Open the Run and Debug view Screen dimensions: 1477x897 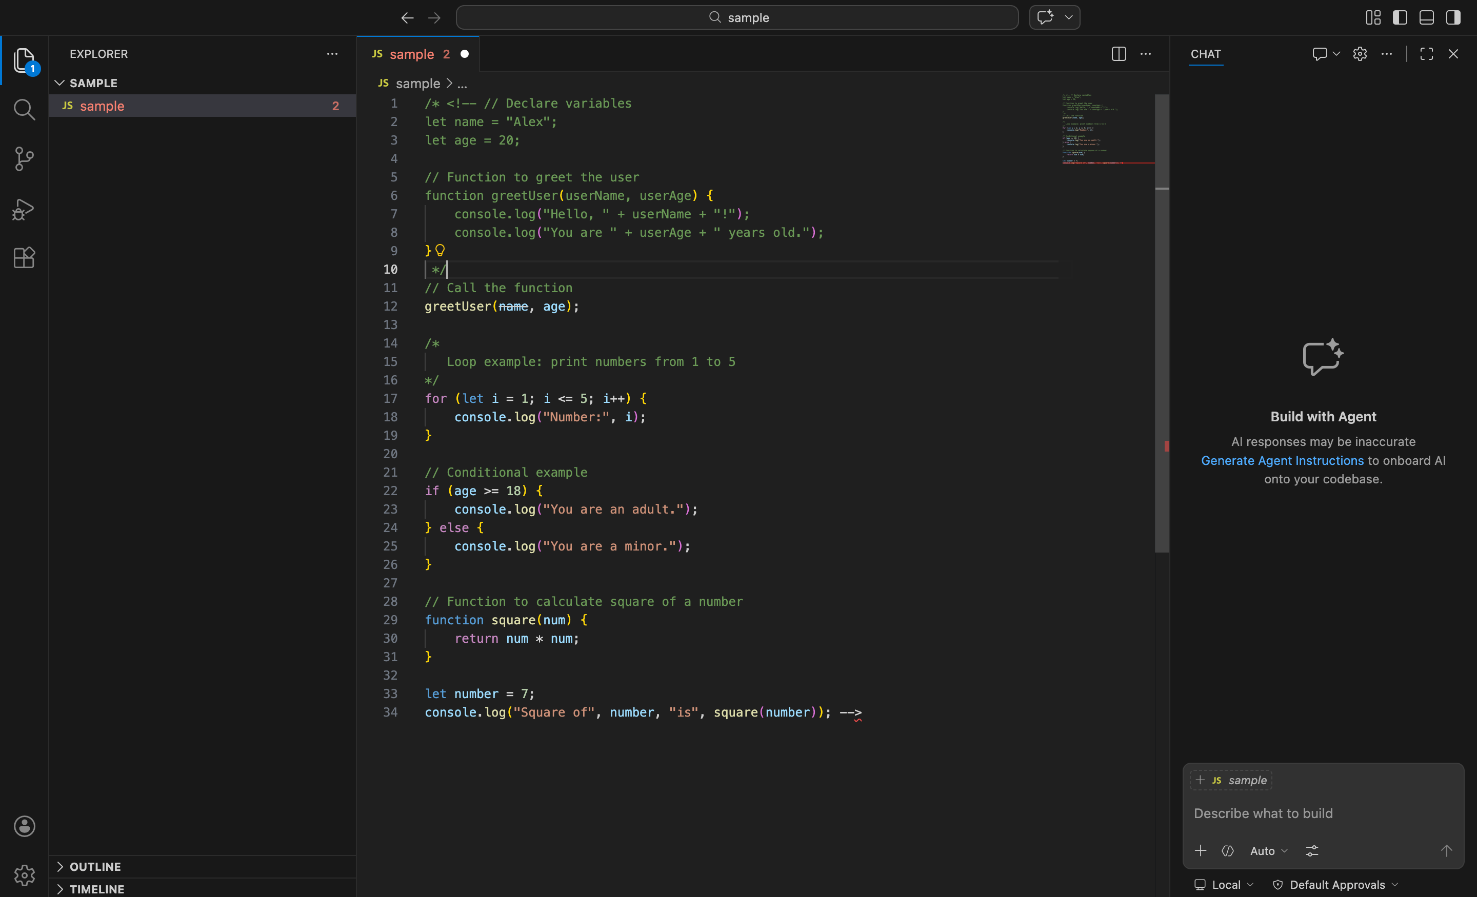[24, 209]
